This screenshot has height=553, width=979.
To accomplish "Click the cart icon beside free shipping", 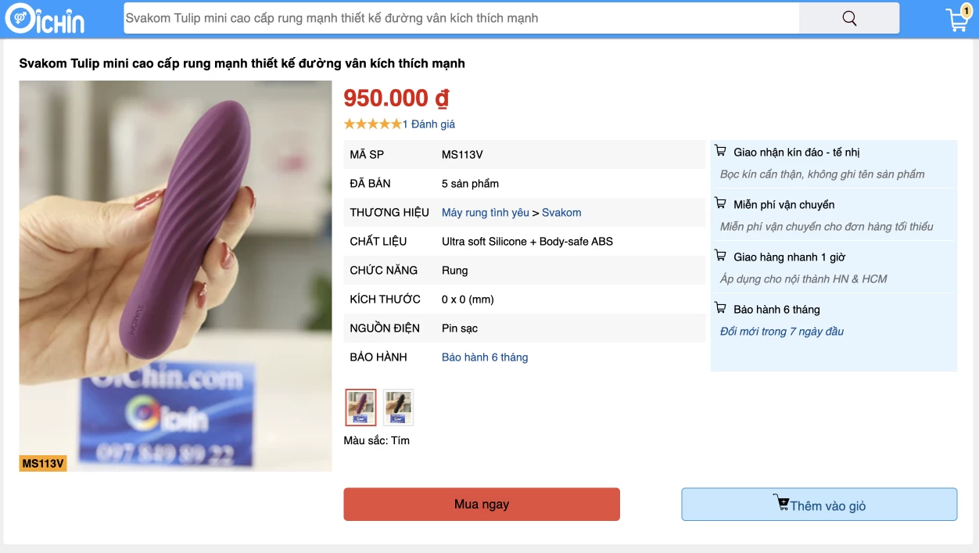I will [720, 204].
